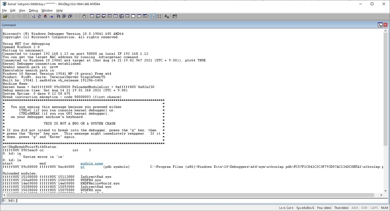Open the Disassembly window toolbar icon
390x211 pixels.
[127, 16]
